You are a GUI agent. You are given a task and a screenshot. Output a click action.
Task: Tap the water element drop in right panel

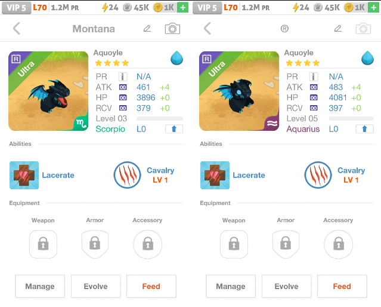(x=367, y=58)
